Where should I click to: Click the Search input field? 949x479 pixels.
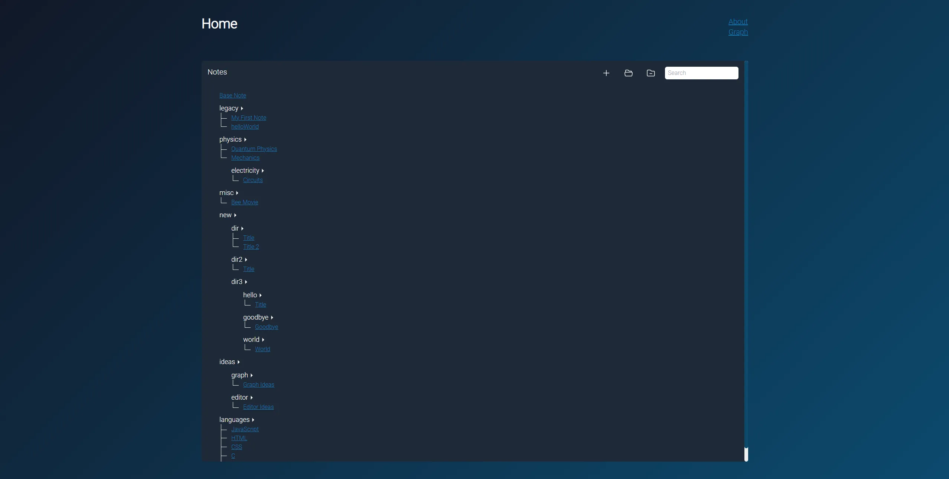click(701, 73)
